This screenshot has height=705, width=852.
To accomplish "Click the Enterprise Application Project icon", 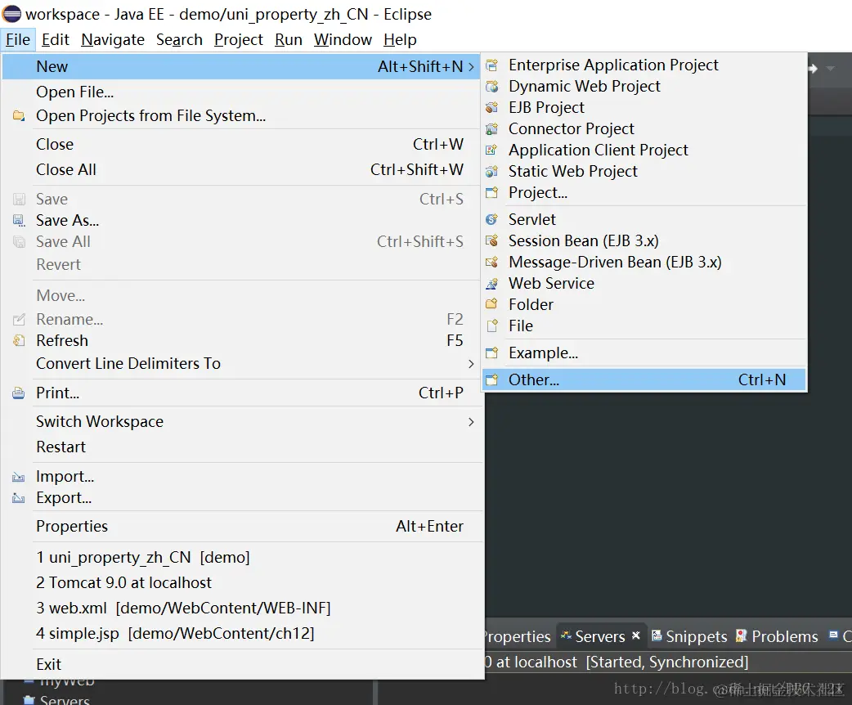I will [x=491, y=65].
